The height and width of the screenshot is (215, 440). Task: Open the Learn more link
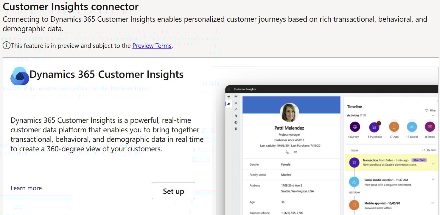26,188
